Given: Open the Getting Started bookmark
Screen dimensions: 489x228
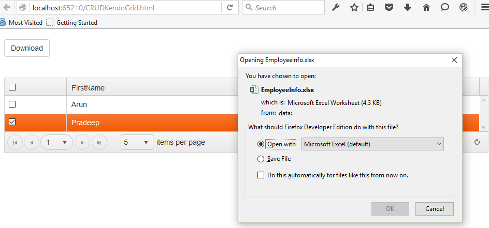Looking at the screenshot, I should pos(71,23).
